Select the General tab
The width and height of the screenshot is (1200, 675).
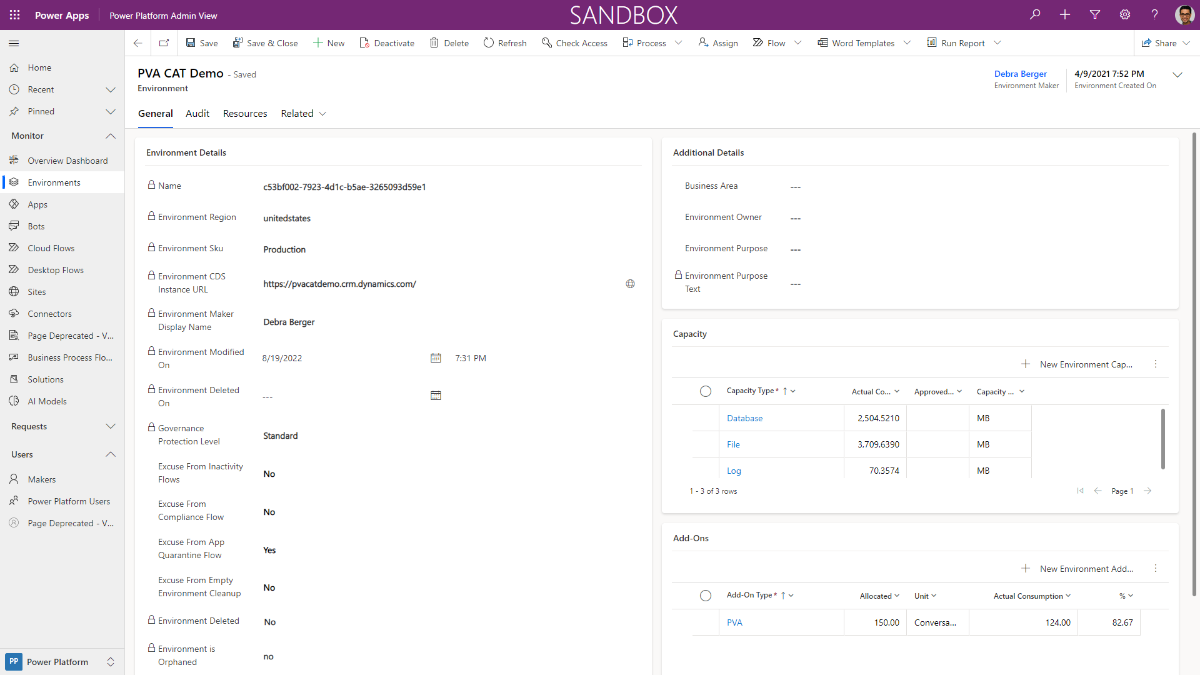pos(156,114)
